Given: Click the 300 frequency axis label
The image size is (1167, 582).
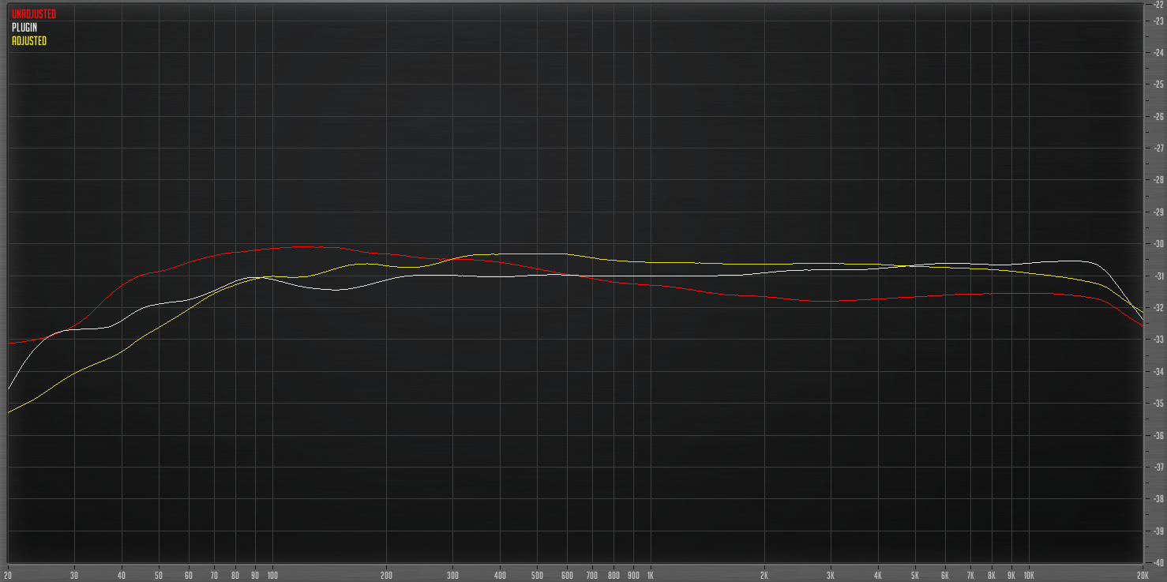Looking at the screenshot, I should 453,575.
